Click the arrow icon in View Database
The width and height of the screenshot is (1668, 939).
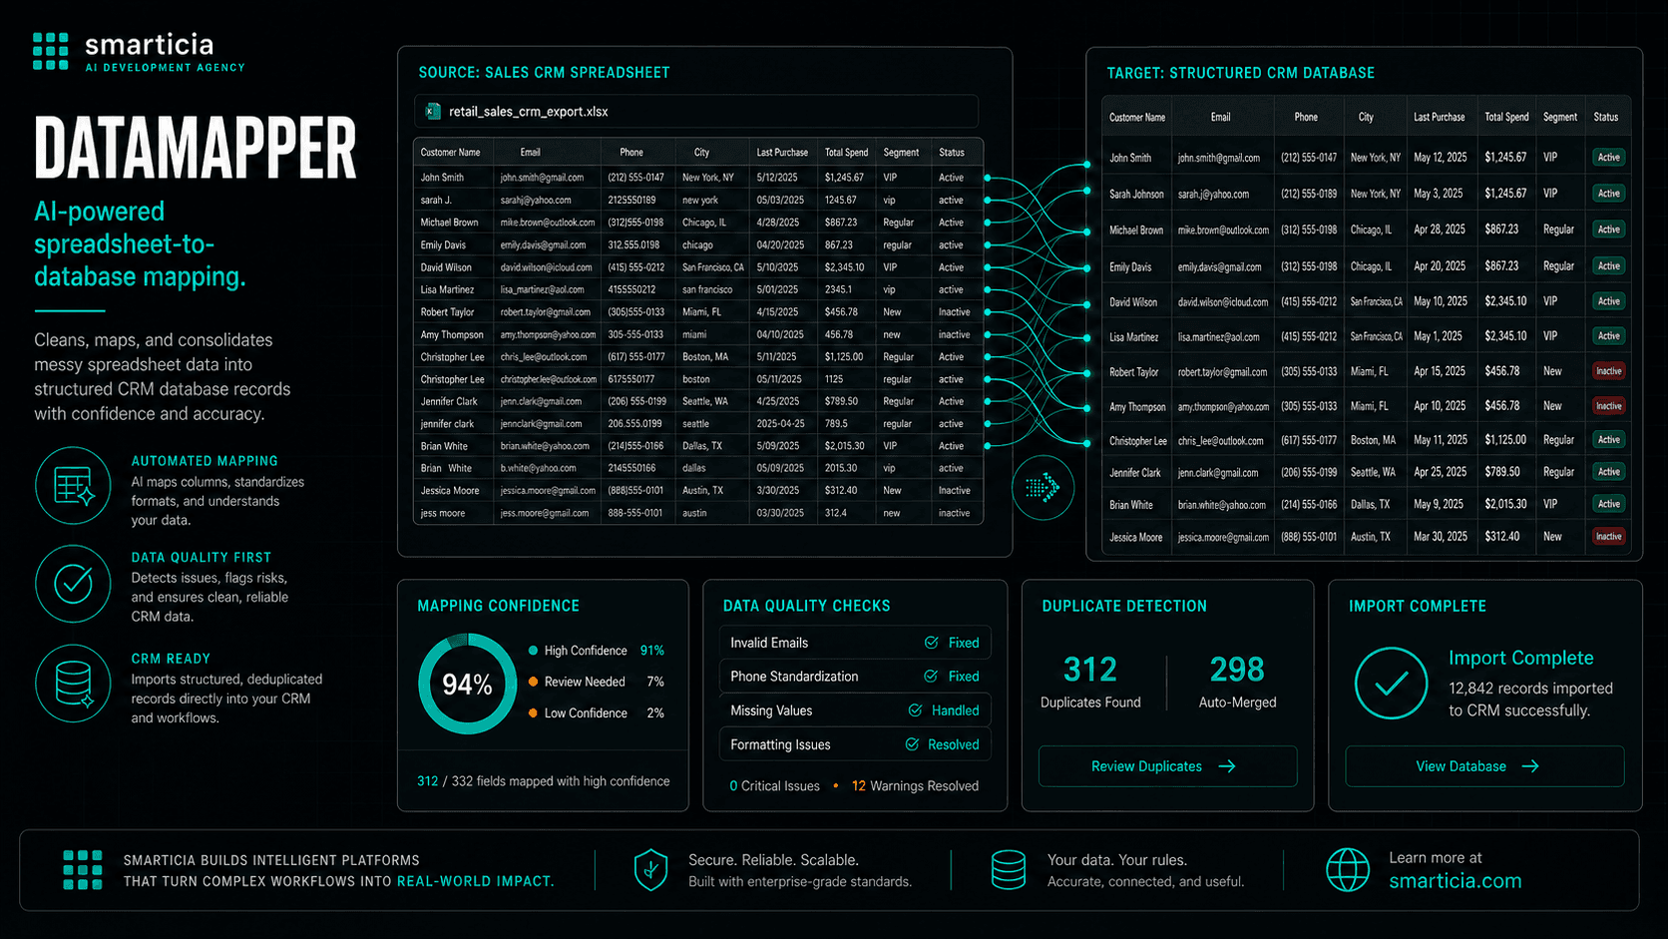(x=1530, y=766)
